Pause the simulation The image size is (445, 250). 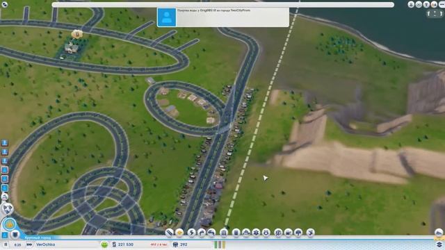(6, 244)
